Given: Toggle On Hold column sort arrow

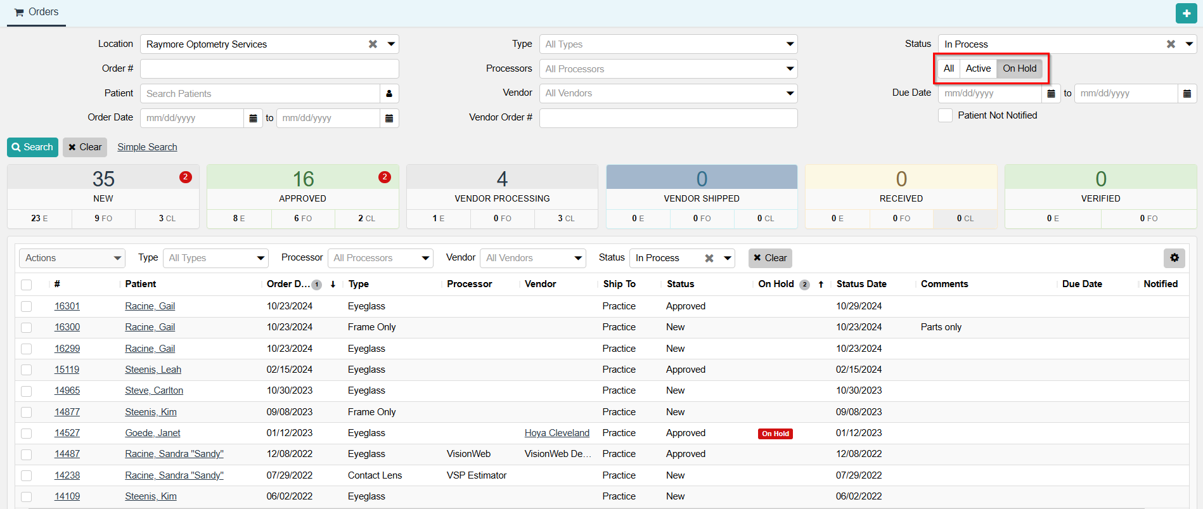Looking at the screenshot, I should pyautogui.click(x=821, y=285).
